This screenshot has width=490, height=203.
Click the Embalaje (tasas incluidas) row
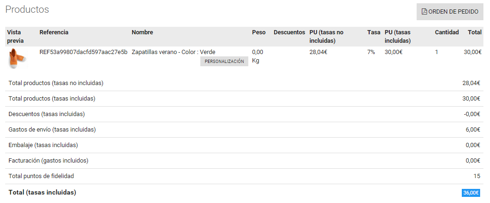(x=245, y=145)
